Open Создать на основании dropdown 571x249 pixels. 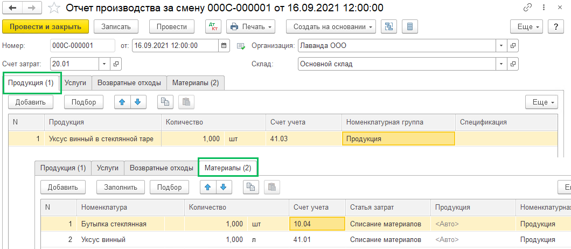pos(331,26)
